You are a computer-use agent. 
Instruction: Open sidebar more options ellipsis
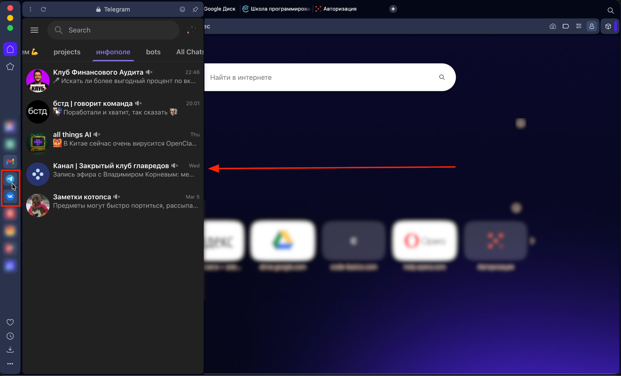[10, 364]
